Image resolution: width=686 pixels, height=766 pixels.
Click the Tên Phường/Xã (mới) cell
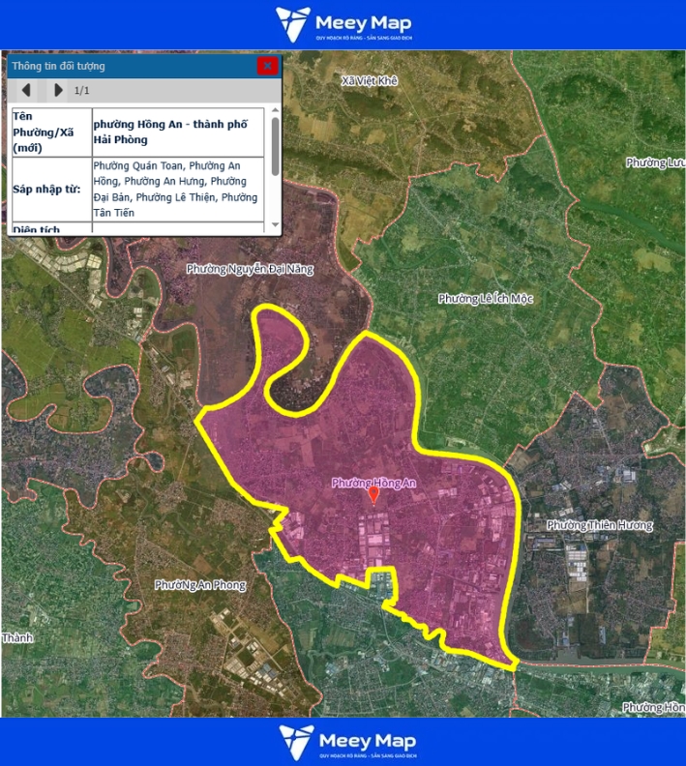point(50,132)
